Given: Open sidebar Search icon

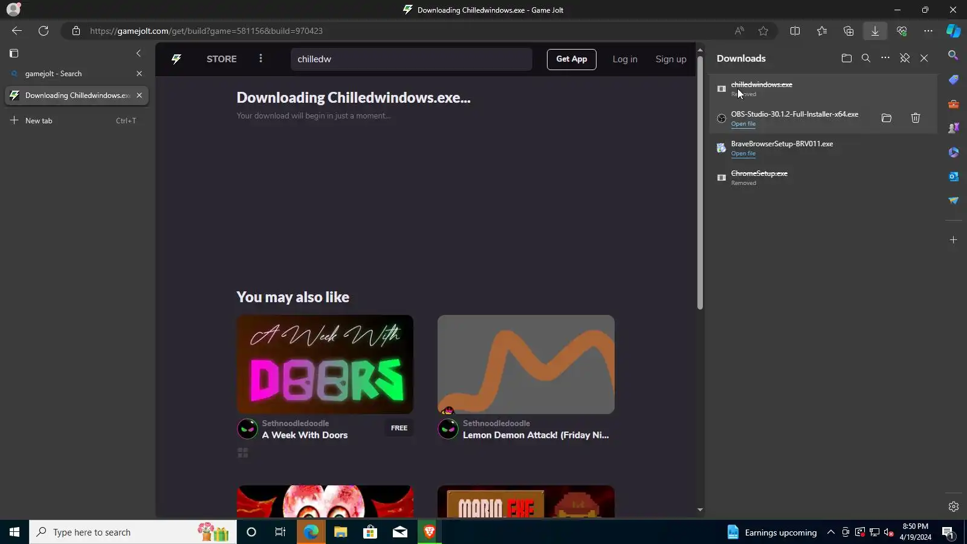Looking at the screenshot, I should 954,55.
